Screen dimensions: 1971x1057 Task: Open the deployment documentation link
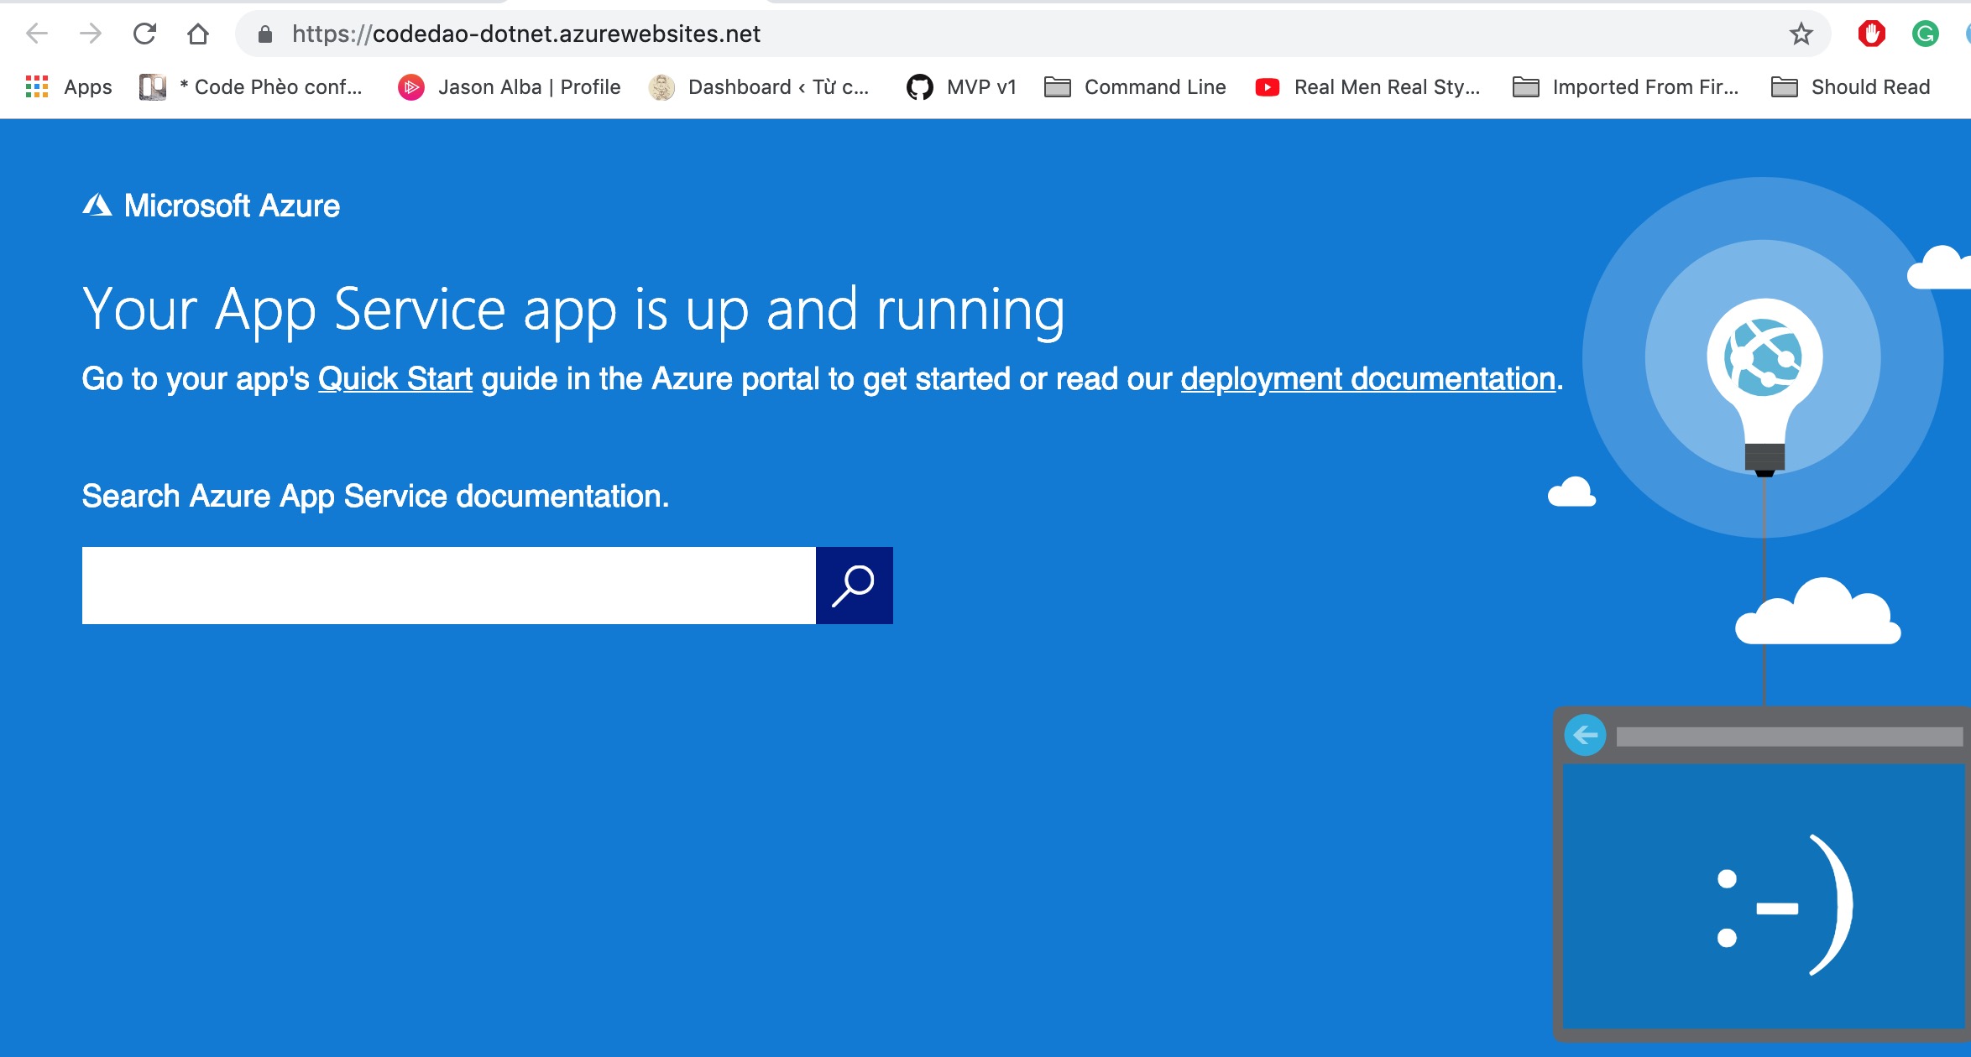pyautogui.click(x=1367, y=379)
